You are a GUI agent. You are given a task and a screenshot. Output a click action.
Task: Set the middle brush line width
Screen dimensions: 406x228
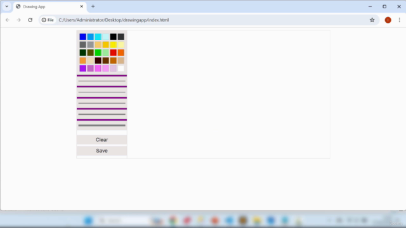[101, 103]
